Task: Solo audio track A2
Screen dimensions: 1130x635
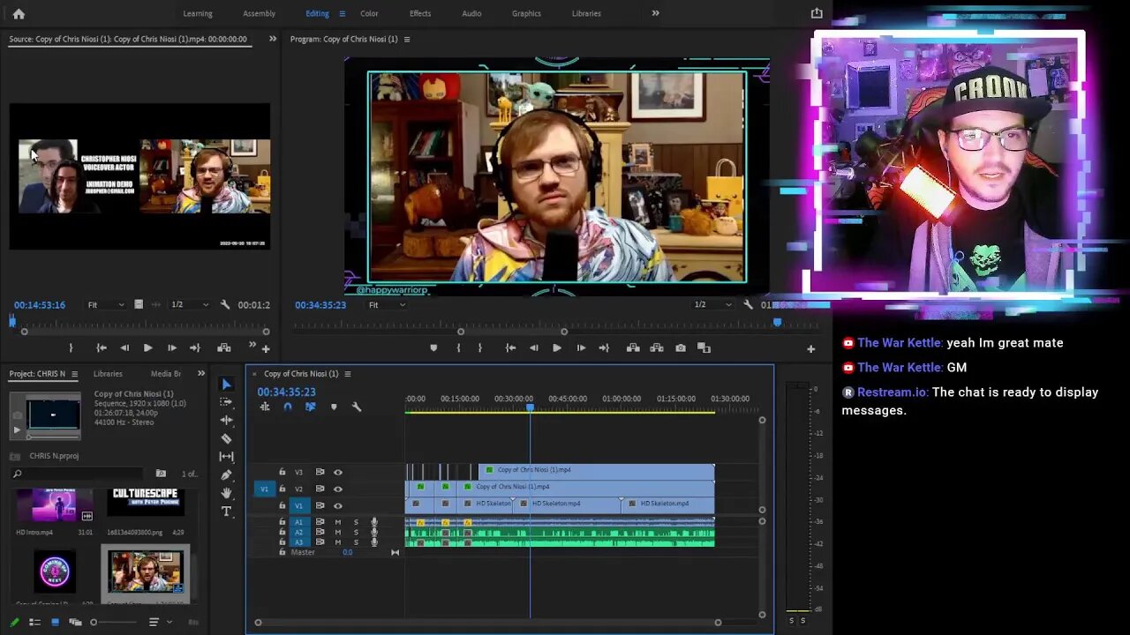Action: [356, 532]
